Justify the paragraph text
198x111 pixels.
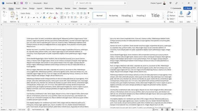pos(72,17)
